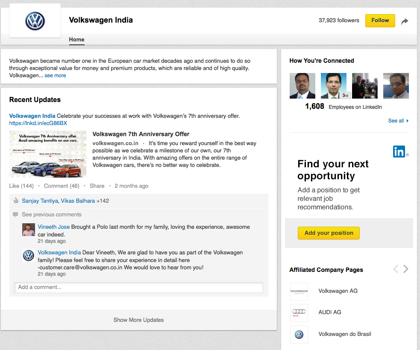Open Comment (46) on the post

point(62,186)
